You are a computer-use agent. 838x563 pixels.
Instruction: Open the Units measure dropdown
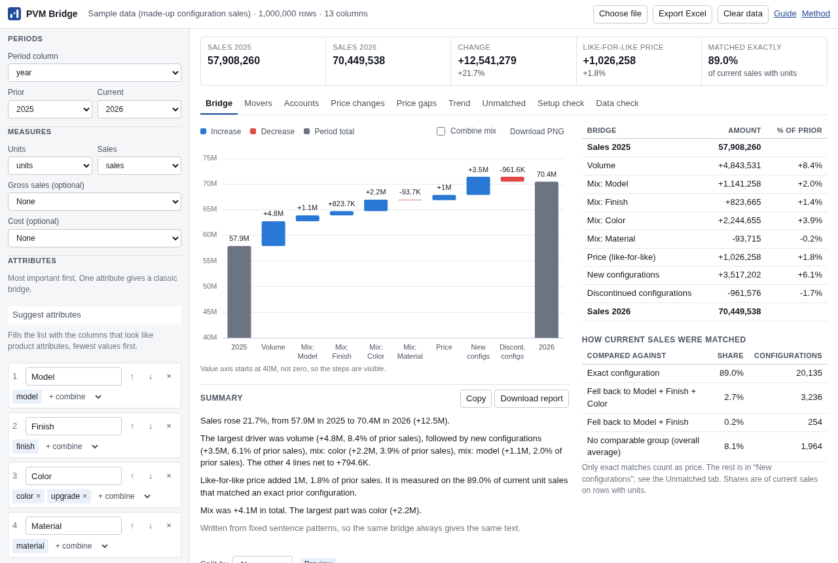point(50,166)
